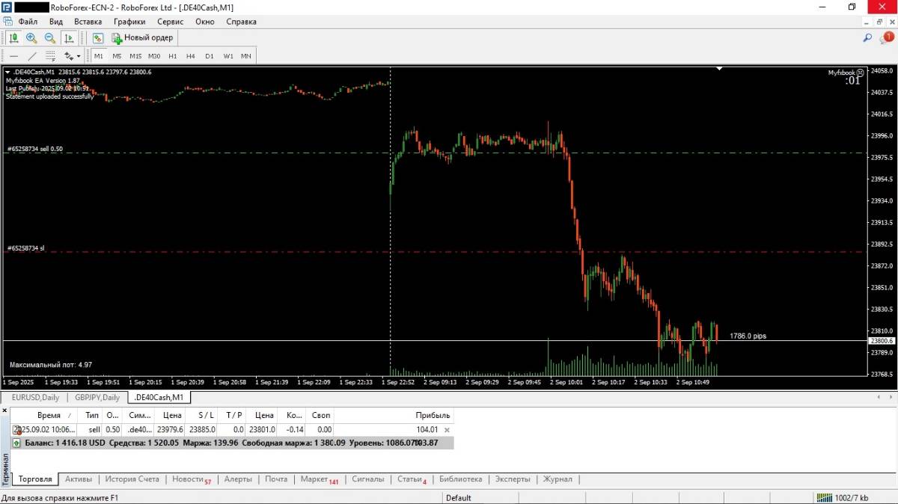
Task: Open the search magnifier in top right
Action: click(x=868, y=37)
